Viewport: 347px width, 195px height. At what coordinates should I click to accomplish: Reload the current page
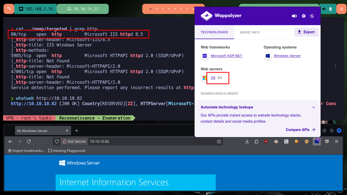pos(29,141)
